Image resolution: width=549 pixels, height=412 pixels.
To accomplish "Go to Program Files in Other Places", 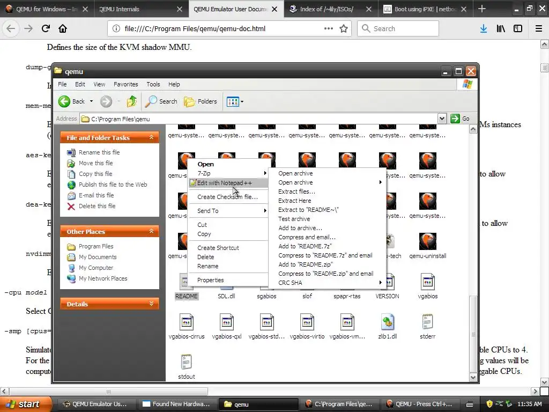I will point(96,246).
